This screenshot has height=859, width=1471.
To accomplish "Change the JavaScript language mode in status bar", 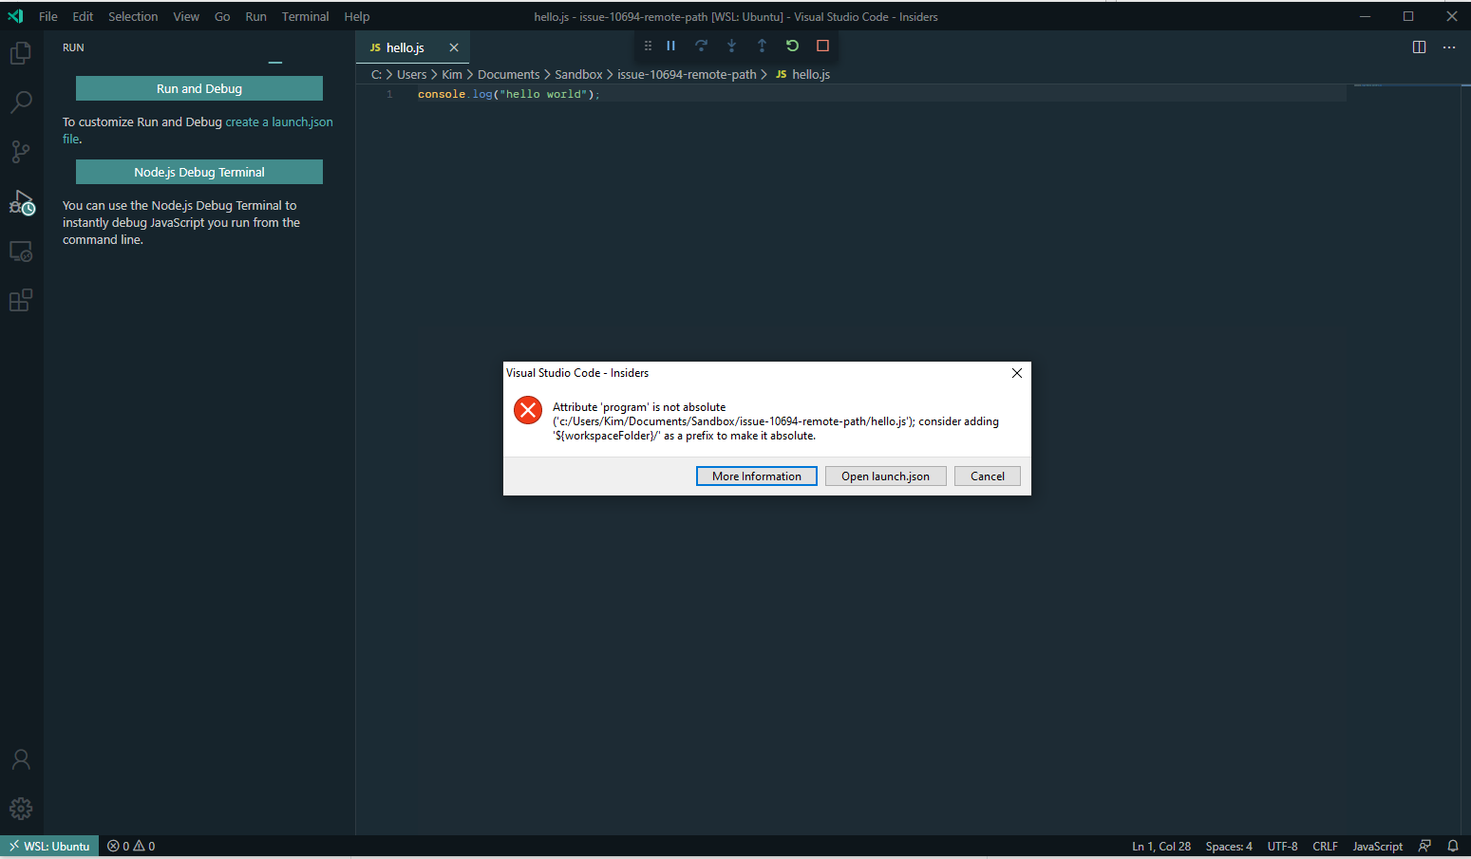I will click(x=1377, y=846).
